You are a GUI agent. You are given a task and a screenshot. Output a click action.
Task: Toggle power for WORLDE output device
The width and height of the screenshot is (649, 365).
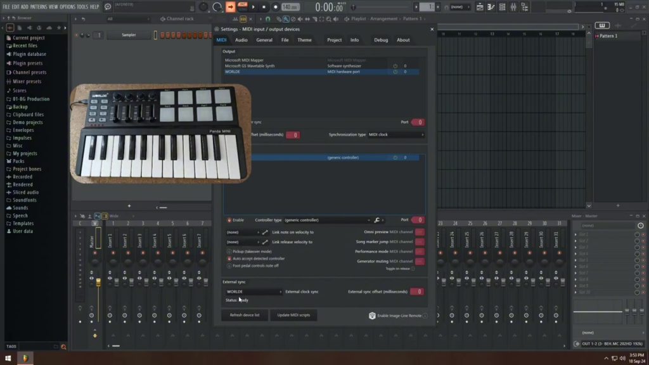point(395,72)
